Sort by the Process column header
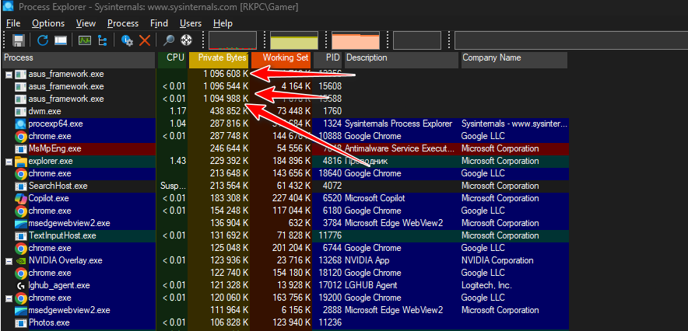 coord(79,60)
